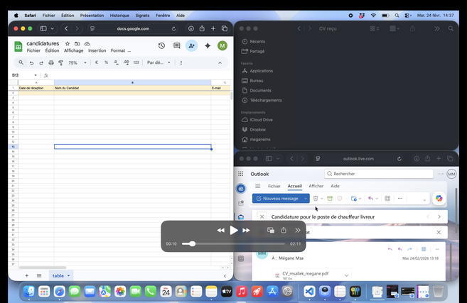Click the print icon in Sheets toolbar

coord(51,62)
